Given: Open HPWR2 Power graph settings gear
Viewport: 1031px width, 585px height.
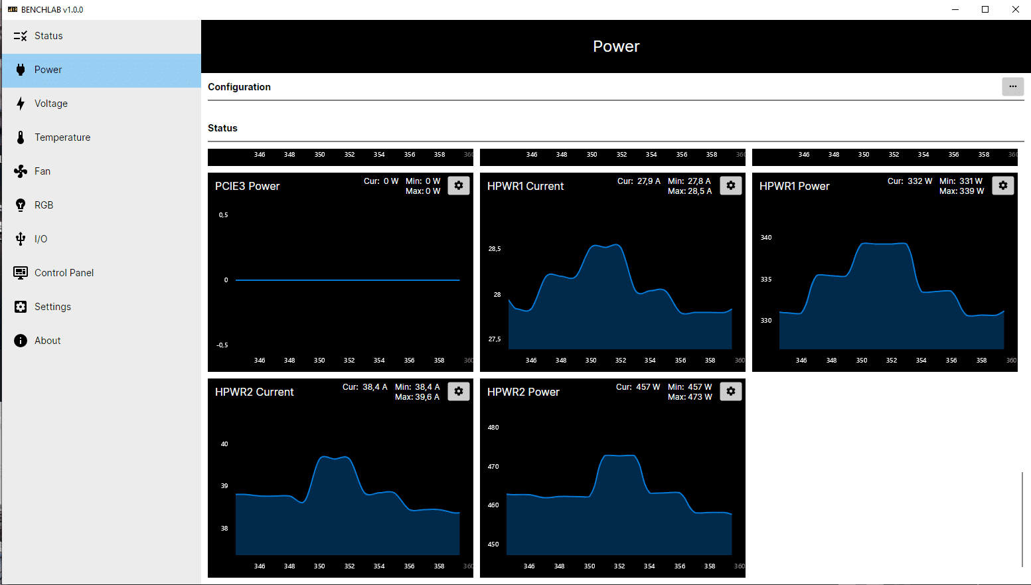Looking at the screenshot, I should [x=731, y=392].
